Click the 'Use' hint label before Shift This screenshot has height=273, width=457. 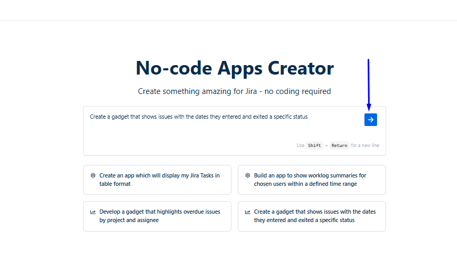point(300,145)
